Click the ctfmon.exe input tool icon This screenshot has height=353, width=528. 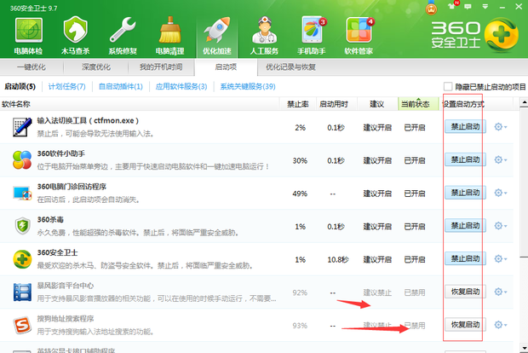22,127
